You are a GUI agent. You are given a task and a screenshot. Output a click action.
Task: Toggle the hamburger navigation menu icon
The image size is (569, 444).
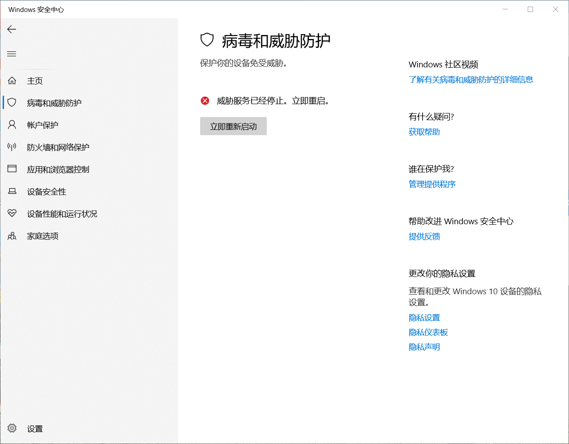(12, 54)
